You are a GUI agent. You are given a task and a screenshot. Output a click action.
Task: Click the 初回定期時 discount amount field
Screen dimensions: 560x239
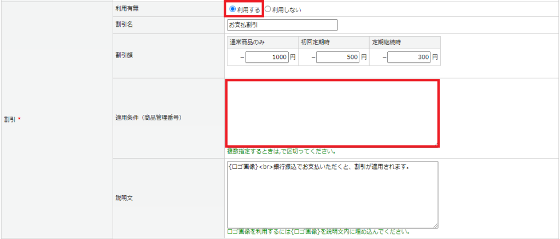coord(337,57)
